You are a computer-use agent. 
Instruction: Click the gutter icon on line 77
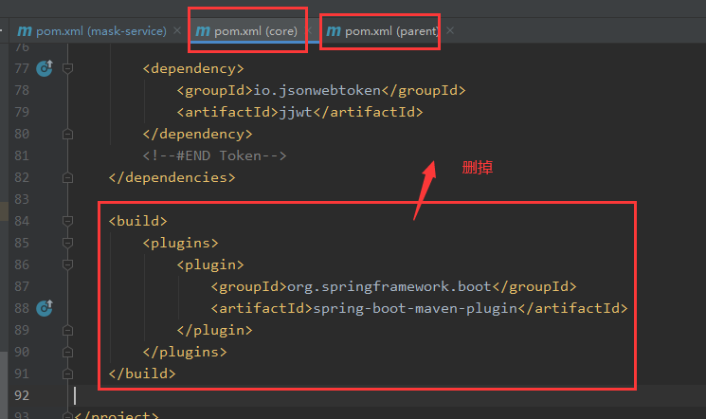[44, 68]
